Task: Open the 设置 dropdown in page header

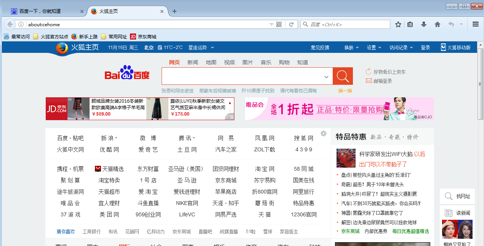Action: point(374,48)
